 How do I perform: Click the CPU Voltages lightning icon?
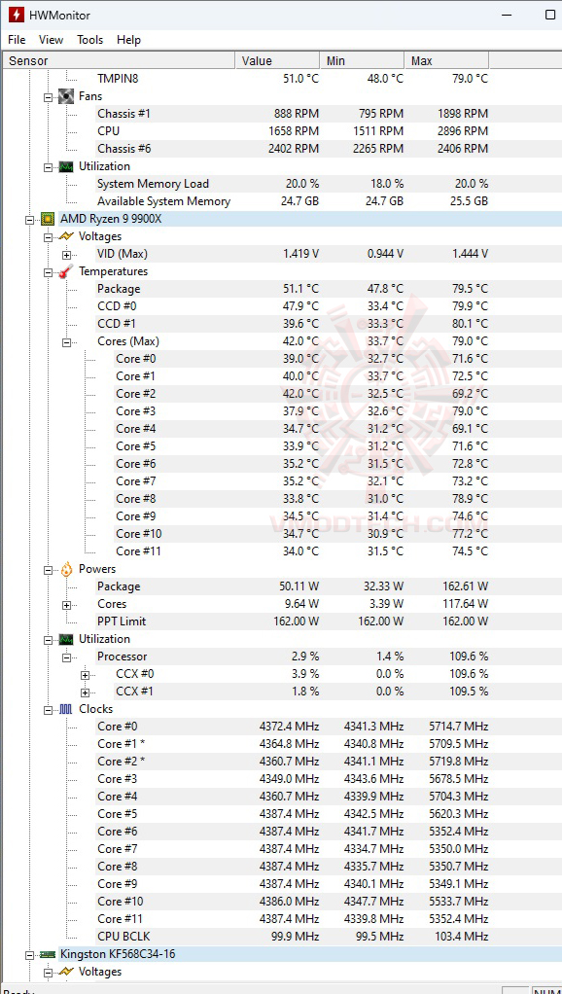(x=66, y=236)
